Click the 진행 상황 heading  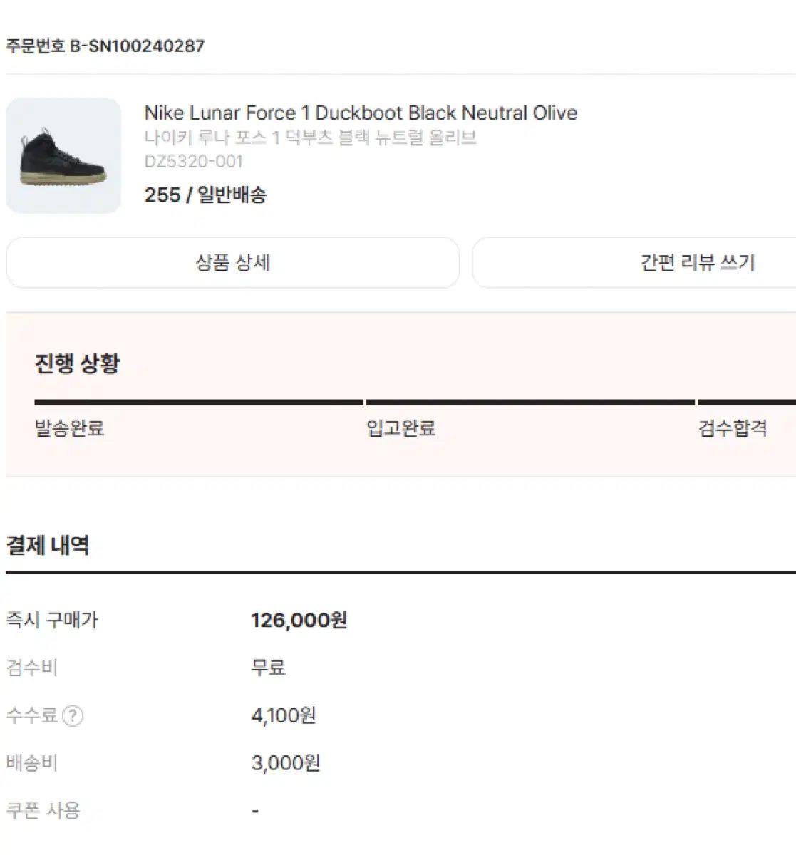click(77, 364)
